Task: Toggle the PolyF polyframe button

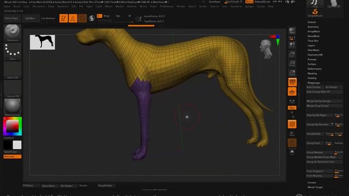Action: (292, 124)
